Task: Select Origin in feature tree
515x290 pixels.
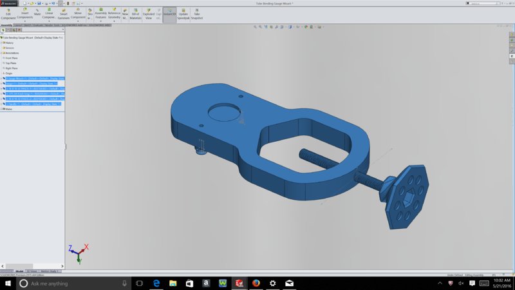Action: pos(8,73)
